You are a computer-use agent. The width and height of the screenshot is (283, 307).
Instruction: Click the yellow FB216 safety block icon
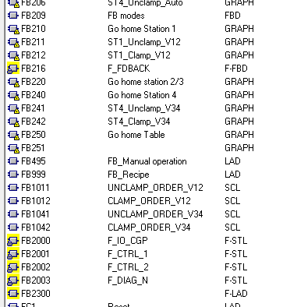coord(13,69)
